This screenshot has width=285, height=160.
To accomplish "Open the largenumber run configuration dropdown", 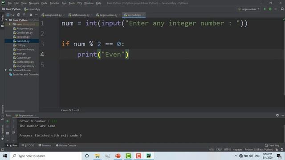I will 248,9.
